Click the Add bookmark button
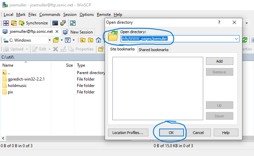 [x=219, y=61]
